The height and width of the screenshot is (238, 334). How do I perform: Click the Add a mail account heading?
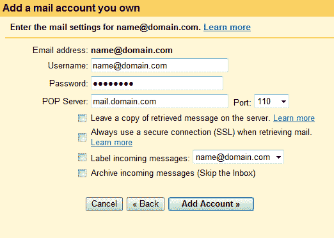pos(71,8)
